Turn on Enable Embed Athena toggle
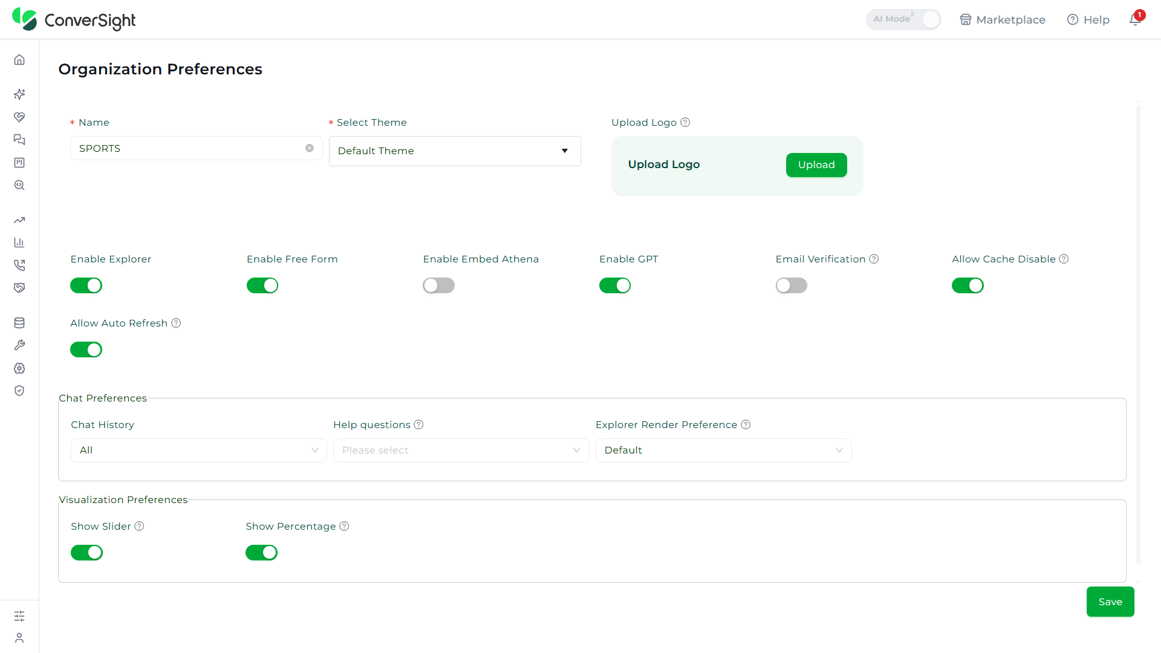This screenshot has width=1161, height=653. click(438, 285)
